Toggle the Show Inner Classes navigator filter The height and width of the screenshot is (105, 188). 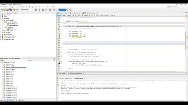(13, 100)
